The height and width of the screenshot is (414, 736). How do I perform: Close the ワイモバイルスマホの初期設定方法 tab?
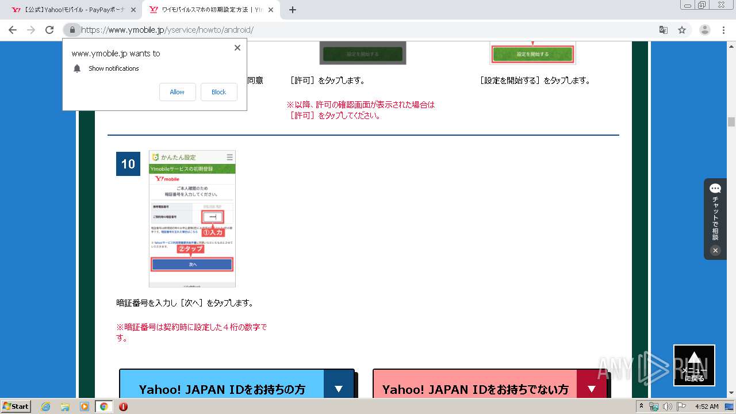point(271,10)
